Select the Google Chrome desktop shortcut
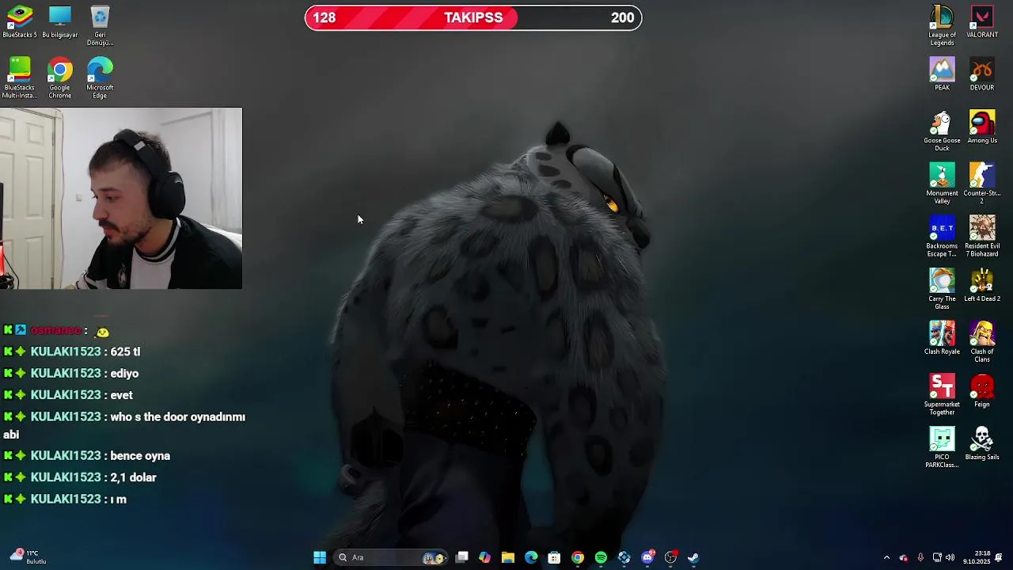This screenshot has height=570, width=1013. [x=60, y=78]
